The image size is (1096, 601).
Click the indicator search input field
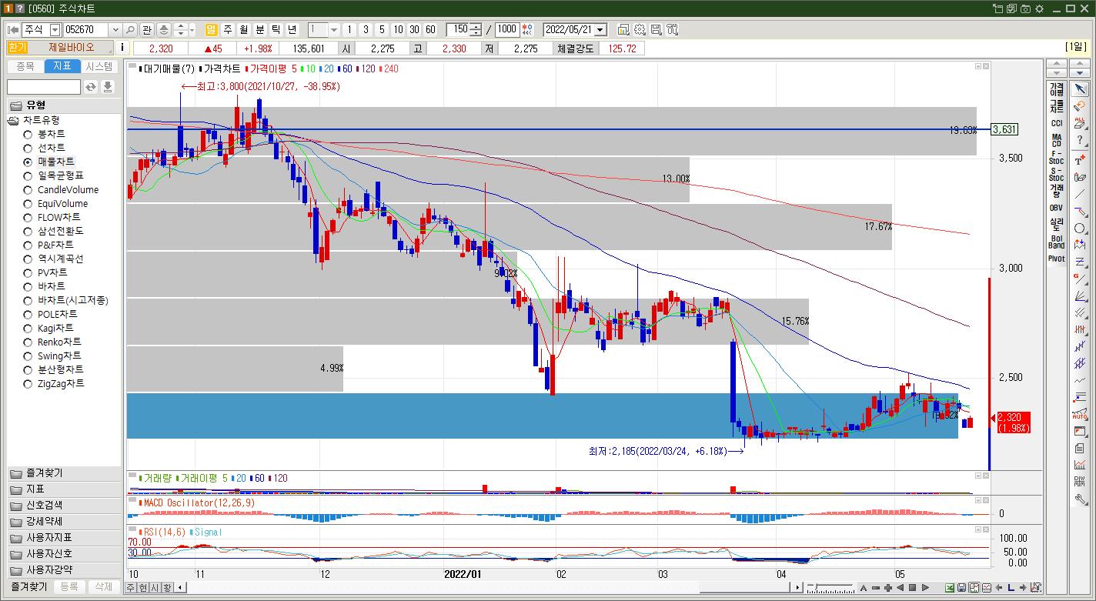(x=44, y=87)
